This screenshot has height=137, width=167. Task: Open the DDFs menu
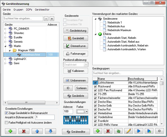(x=29, y=9)
